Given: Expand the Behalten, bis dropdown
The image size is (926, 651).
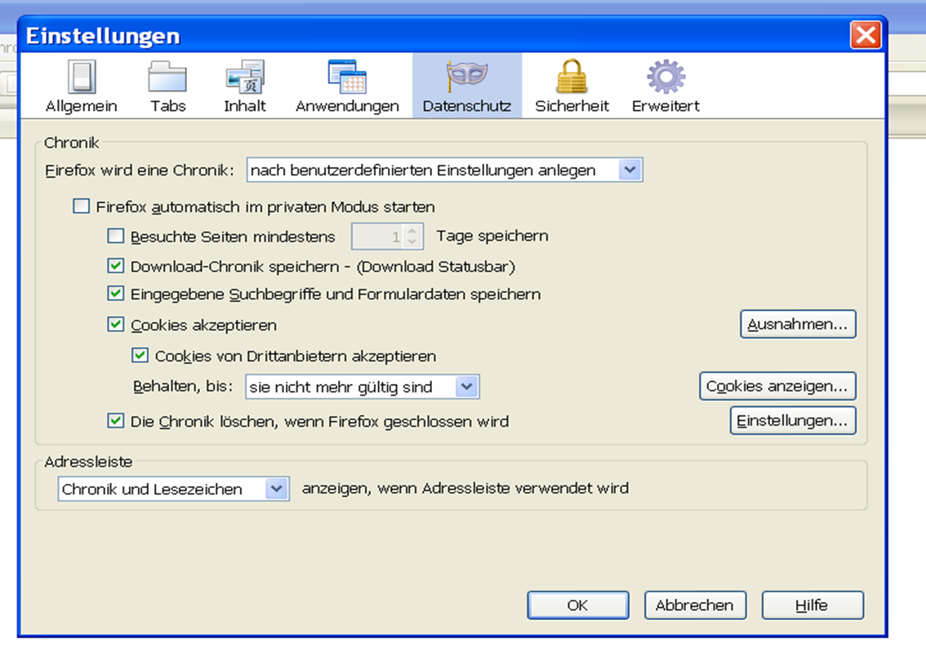Looking at the screenshot, I should [362, 387].
